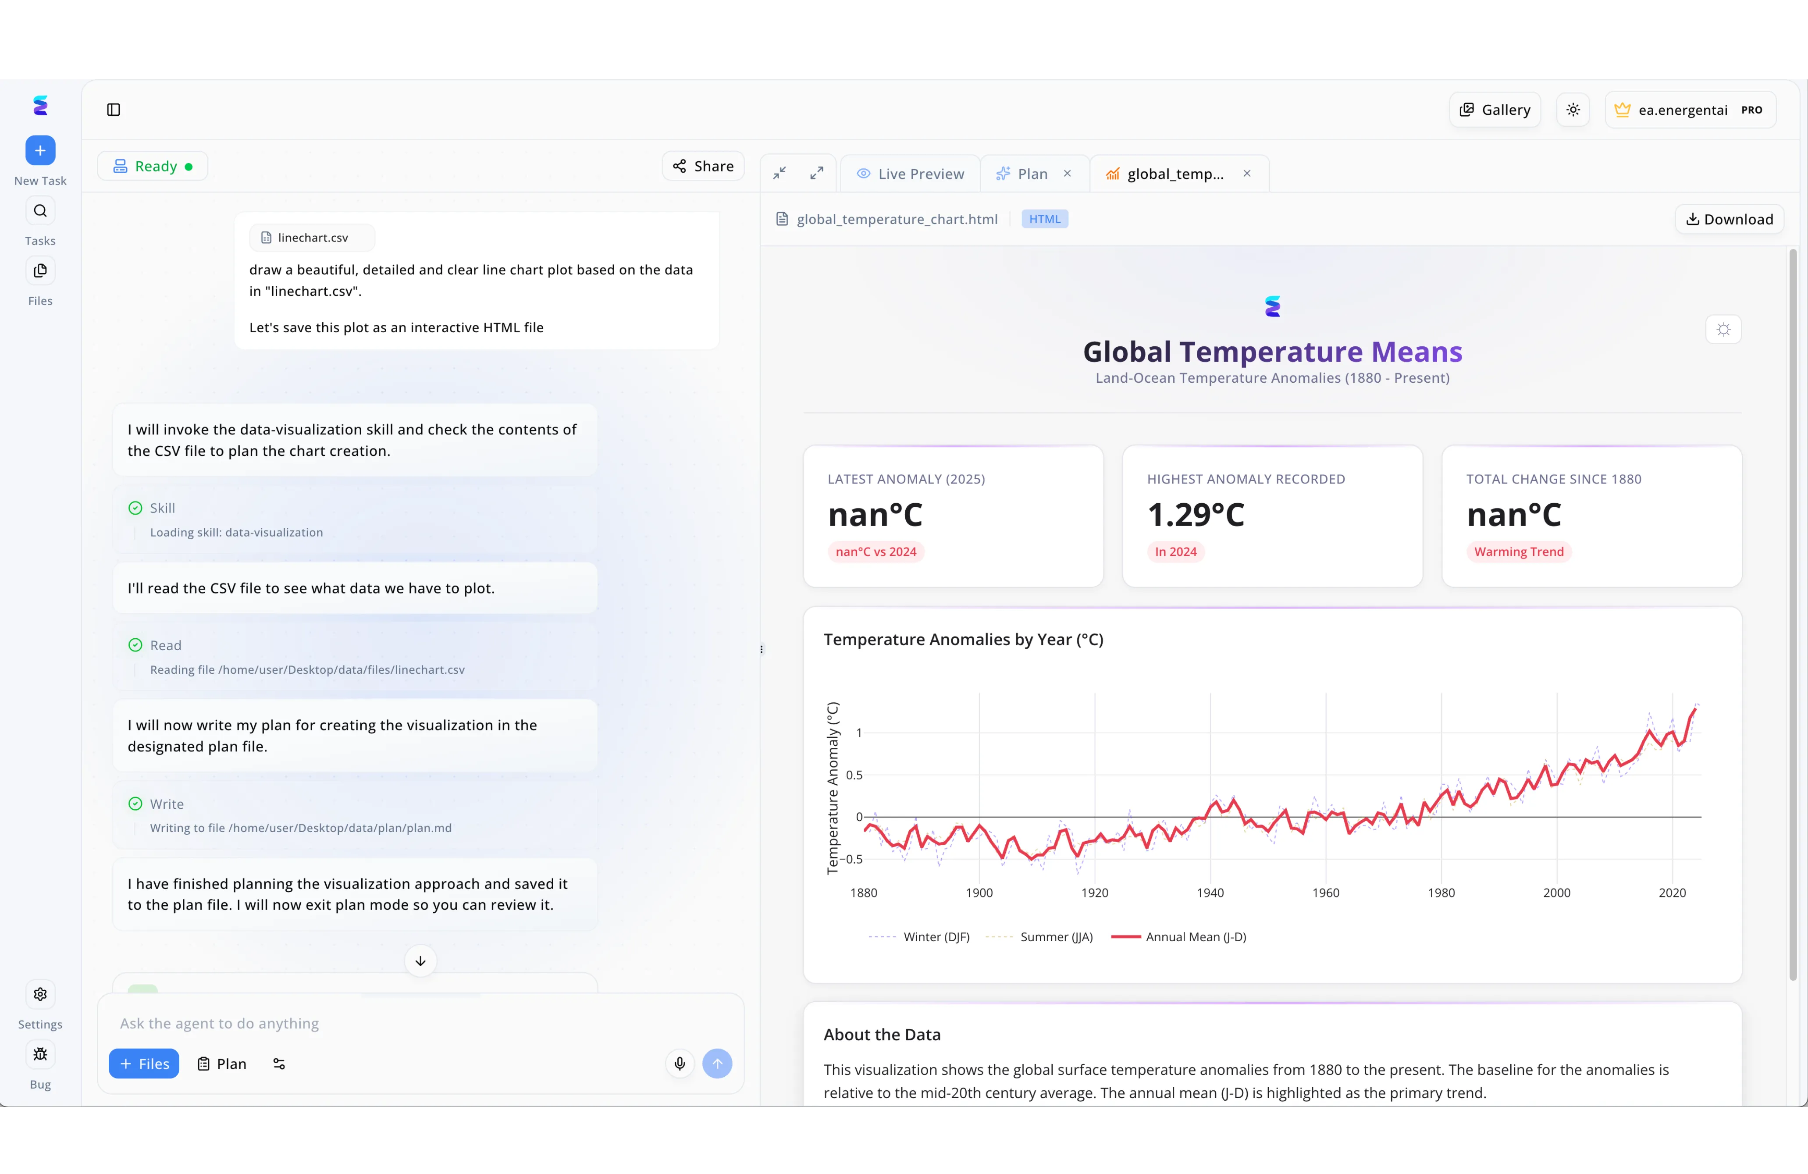Screen dimensions: 1808x1174
Task: Open the Files section in the sidebar
Action: pyautogui.click(x=39, y=270)
